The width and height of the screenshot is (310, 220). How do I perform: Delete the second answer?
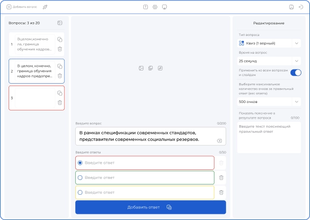(221, 177)
